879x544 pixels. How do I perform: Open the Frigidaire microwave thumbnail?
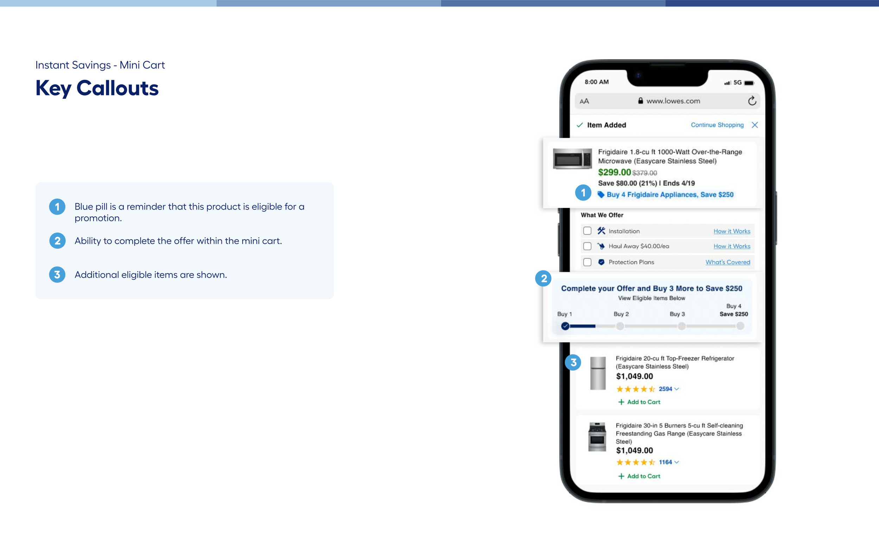click(572, 159)
